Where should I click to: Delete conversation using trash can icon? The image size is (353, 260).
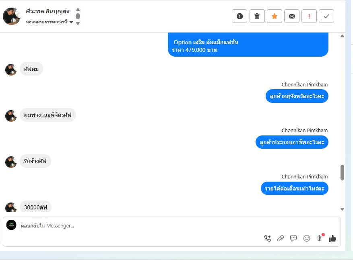click(x=257, y=16)
